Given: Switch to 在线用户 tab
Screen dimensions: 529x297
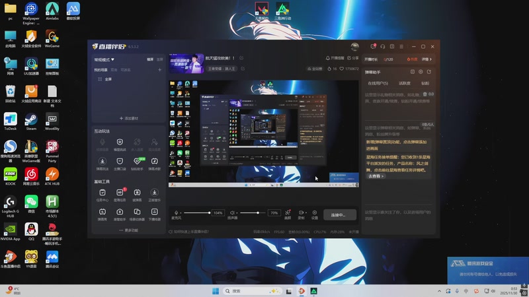Looking at the screenshot, I should [x=378, y=83].
